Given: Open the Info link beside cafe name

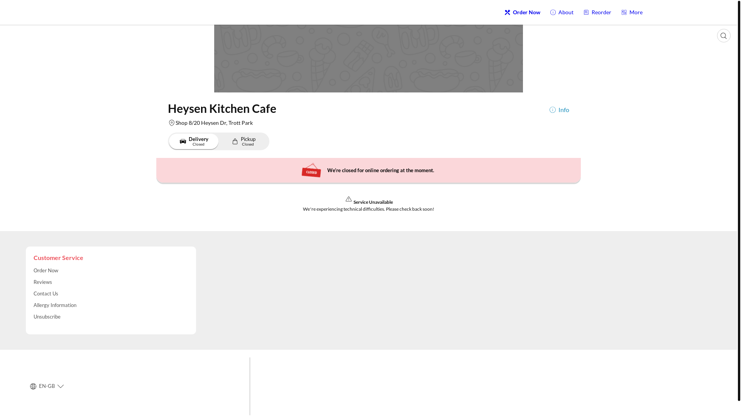Looking at the screenshot, I should 559,110.
